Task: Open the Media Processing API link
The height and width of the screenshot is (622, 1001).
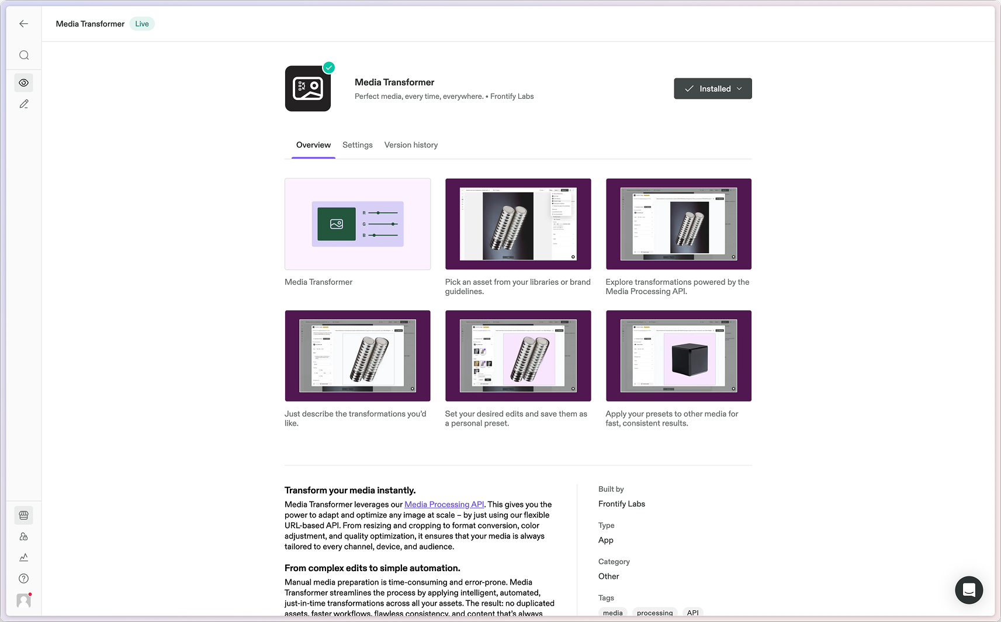Action: coord(444,504)
